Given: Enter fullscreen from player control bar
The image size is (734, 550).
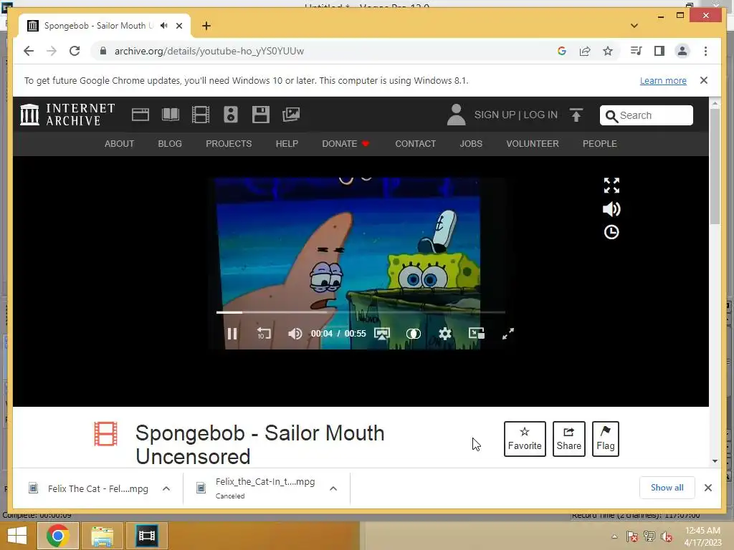Looking at the screenshot, I should point(508,334).
